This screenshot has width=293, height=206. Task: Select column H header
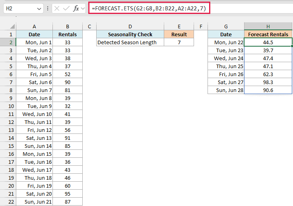coord(268,26)
